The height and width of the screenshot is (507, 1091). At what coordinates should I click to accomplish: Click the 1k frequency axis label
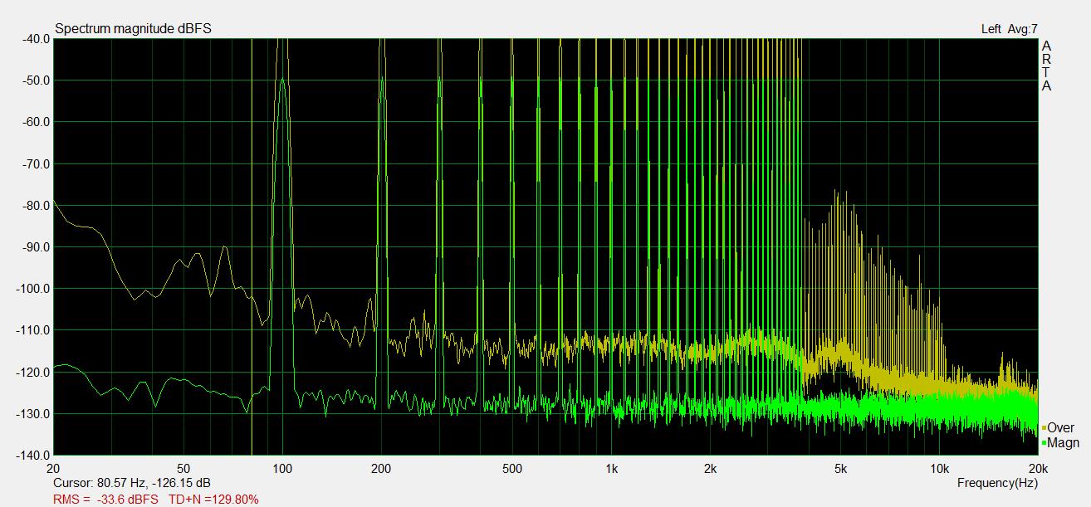pos(611,469)
